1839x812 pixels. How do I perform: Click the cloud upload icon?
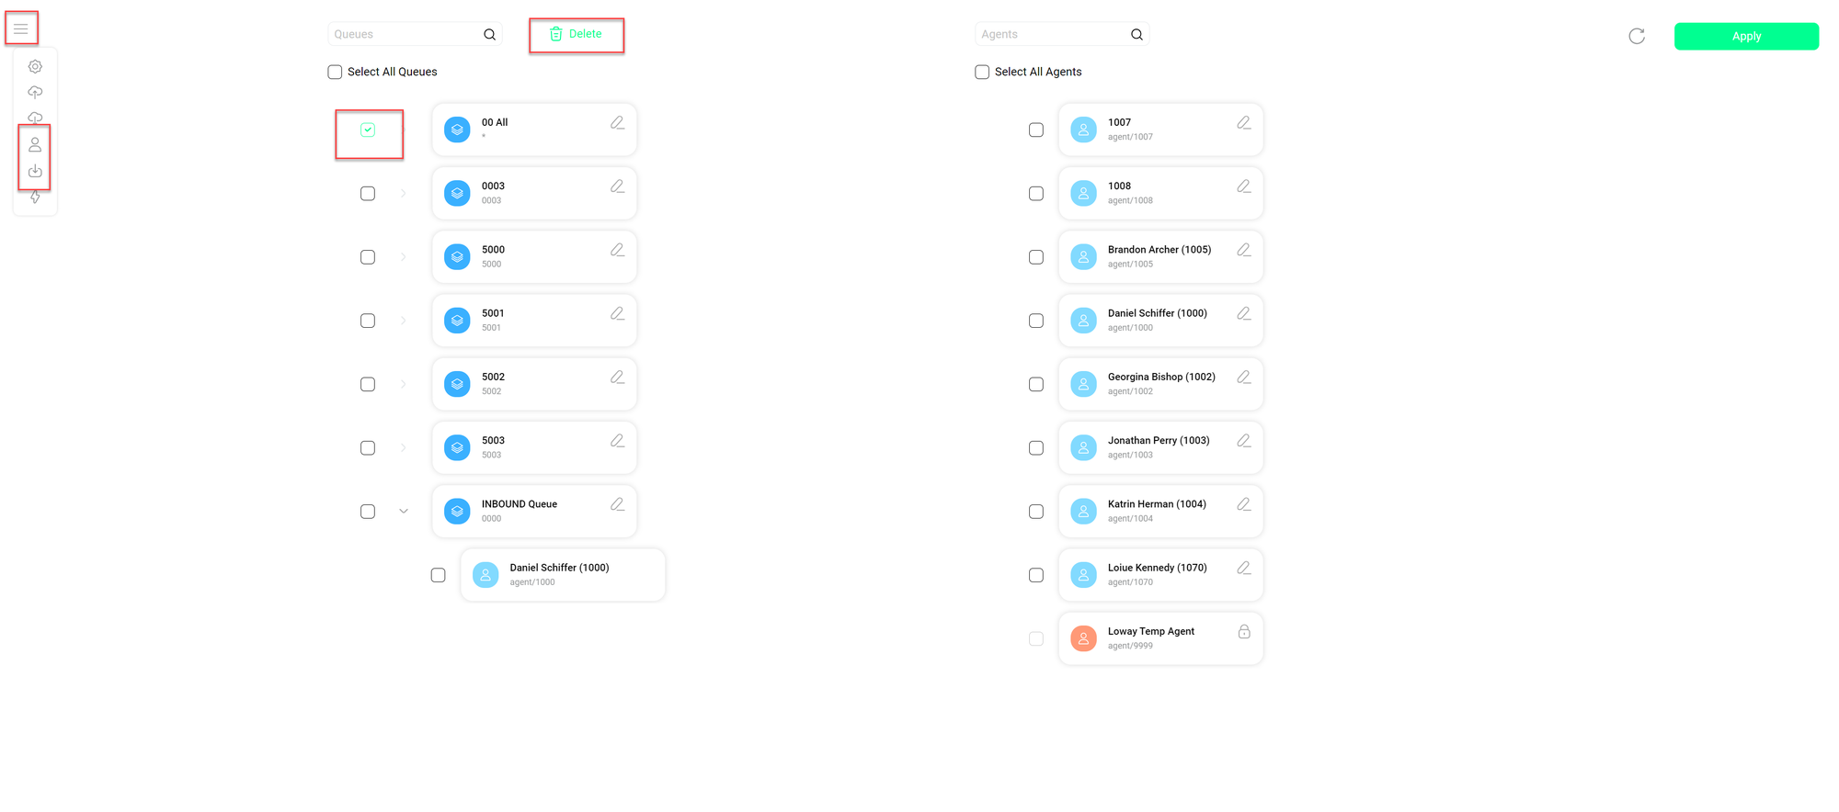click(35, 92)
